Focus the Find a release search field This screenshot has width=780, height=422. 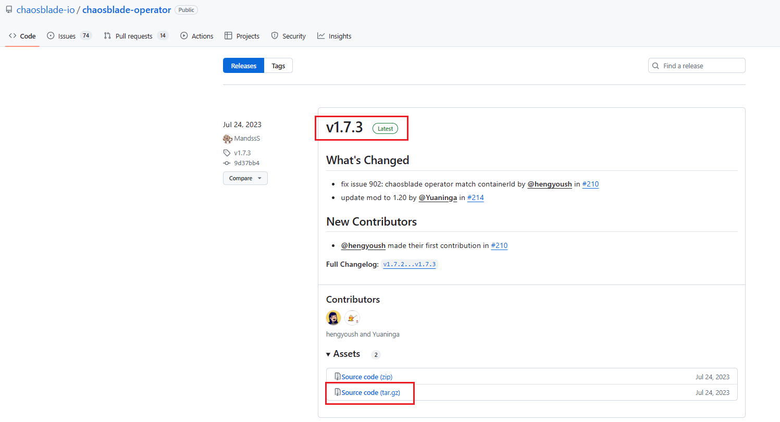tap(697, 66)
